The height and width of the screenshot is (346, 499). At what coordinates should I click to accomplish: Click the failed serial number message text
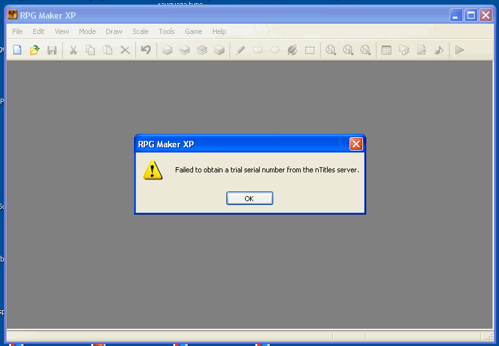click(x=267, y=170)
